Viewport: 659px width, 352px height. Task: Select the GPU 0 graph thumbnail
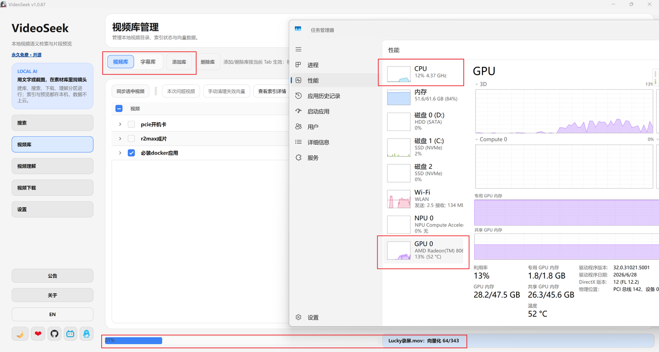399,251
